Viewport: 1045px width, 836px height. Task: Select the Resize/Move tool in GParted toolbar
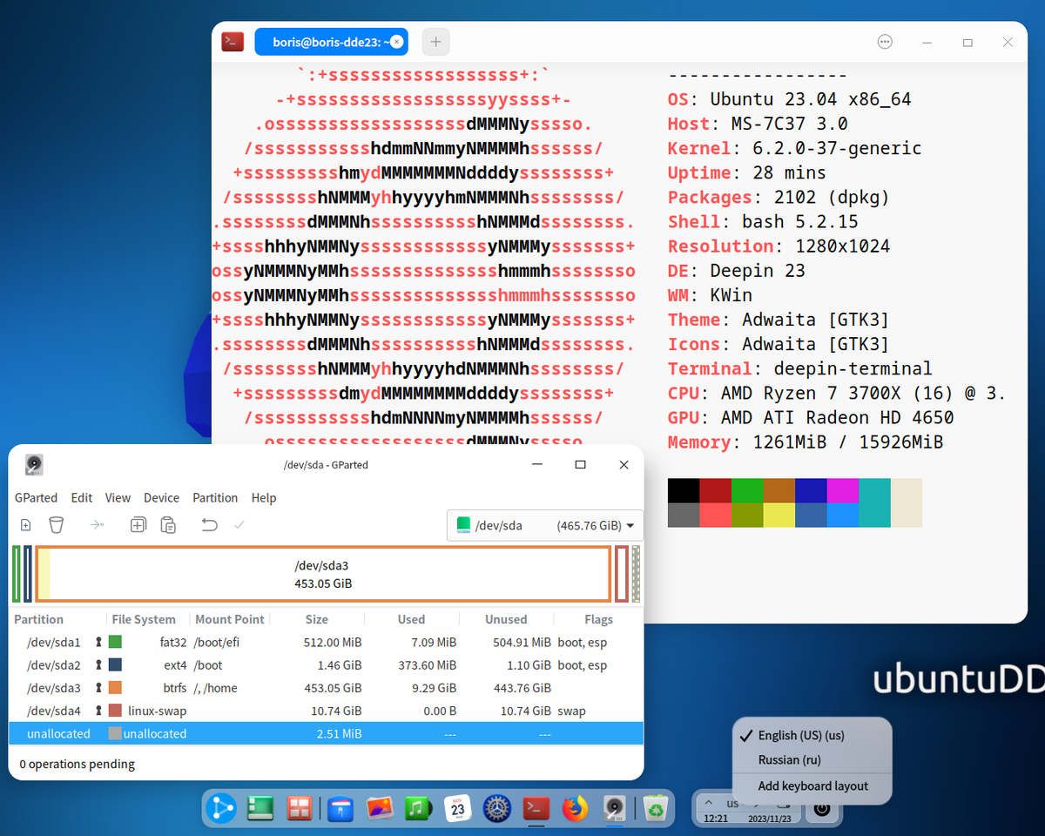point(98,525)
